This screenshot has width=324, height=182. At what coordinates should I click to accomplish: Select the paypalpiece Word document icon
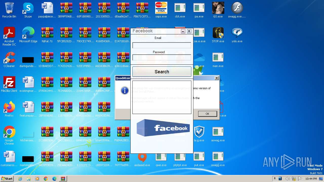(x=47, y=10)
